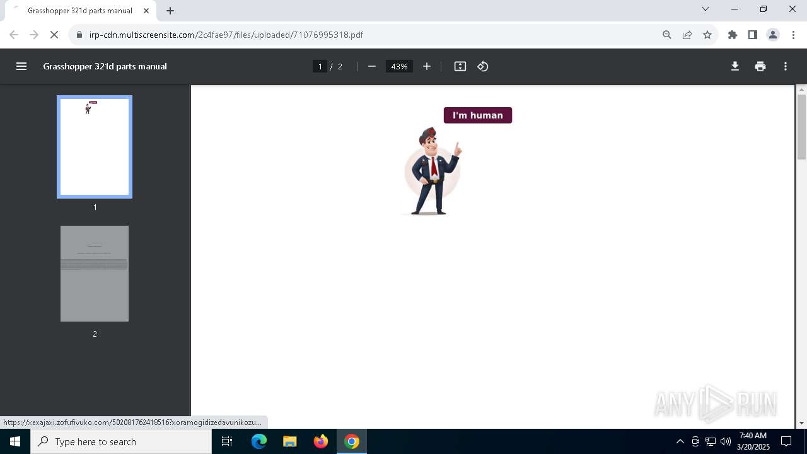Launch Firefox from taskbar
807x454 pixels.
(x=321, y=441)
